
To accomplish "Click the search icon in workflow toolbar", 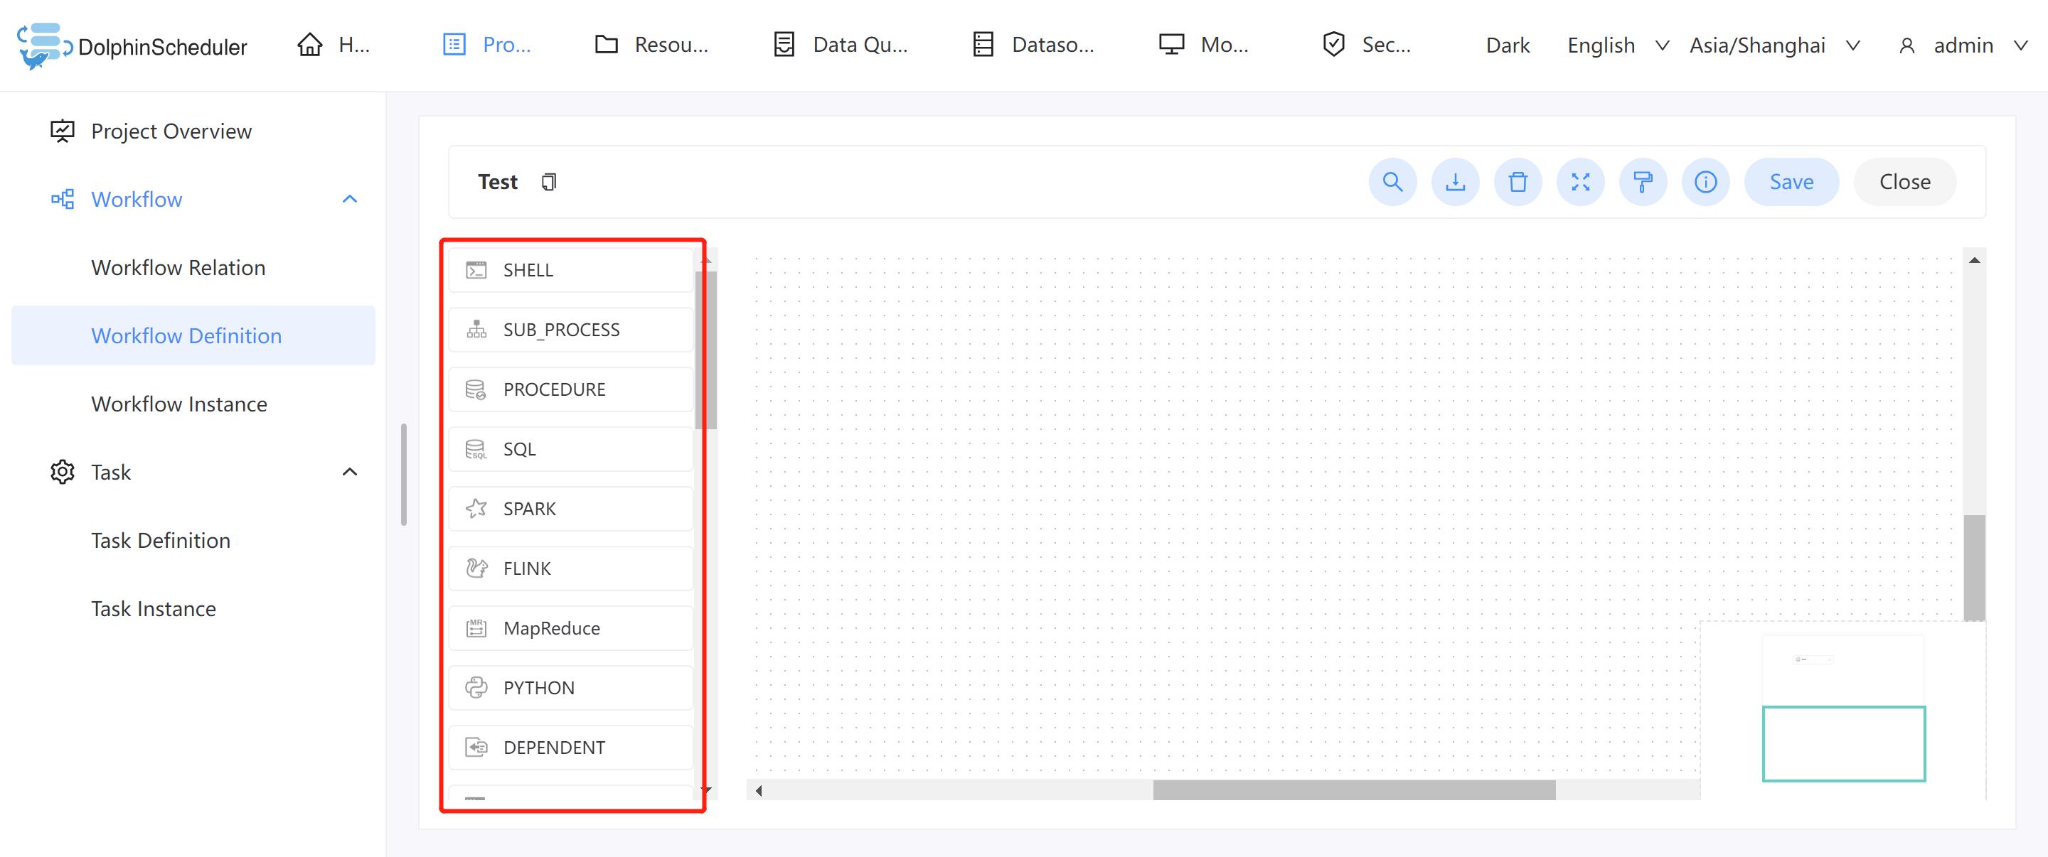I will 1392,182.
